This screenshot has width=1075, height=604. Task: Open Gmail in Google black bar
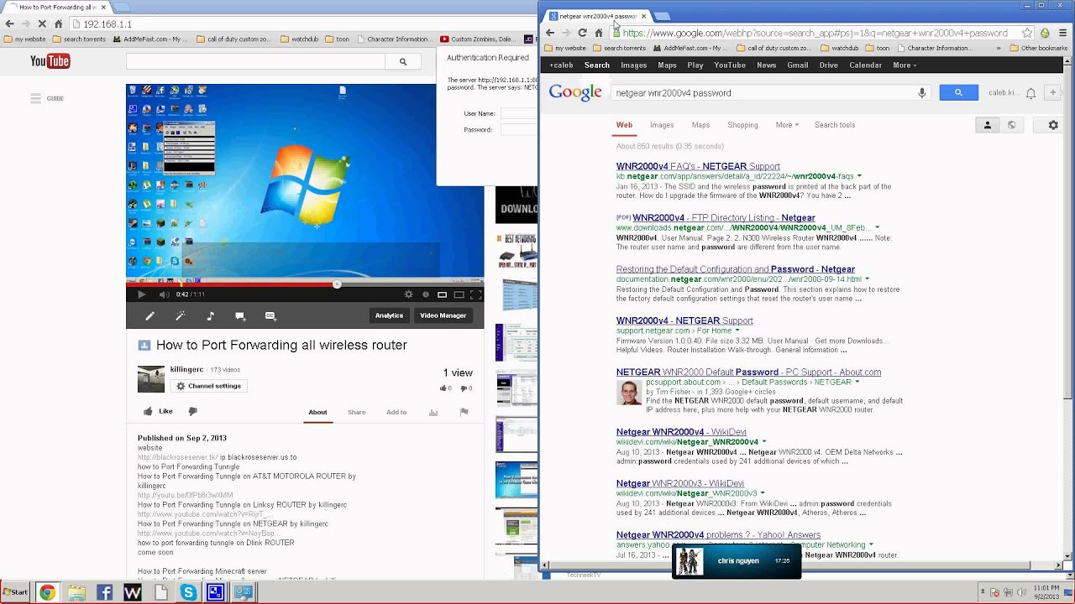pyautogui.click(x=798, y=65)
